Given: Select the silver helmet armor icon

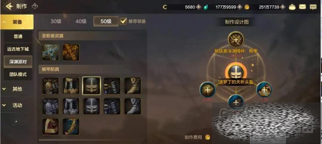Looking at the screenshot, I should [92, 106].
